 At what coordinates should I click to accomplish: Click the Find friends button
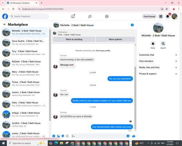(149, 16)
